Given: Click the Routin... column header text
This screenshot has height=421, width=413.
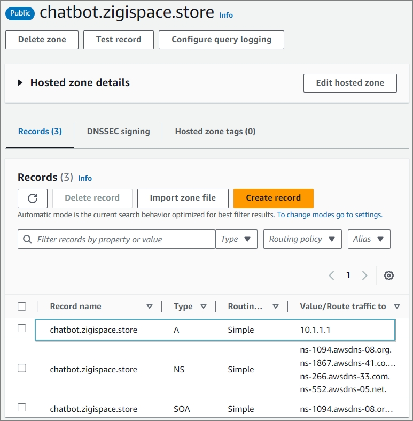Looking at the screenshot, I should tap(245, 307).
